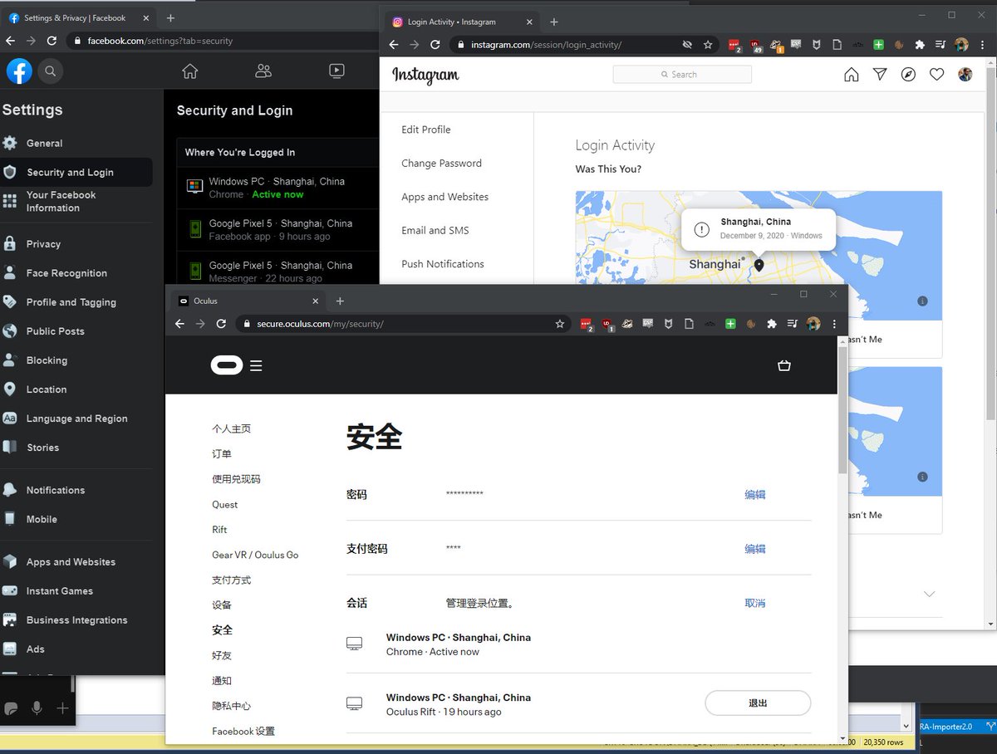Open 订单 in Oculus sidebar
997x754 pixels.
tap(222, 454)
